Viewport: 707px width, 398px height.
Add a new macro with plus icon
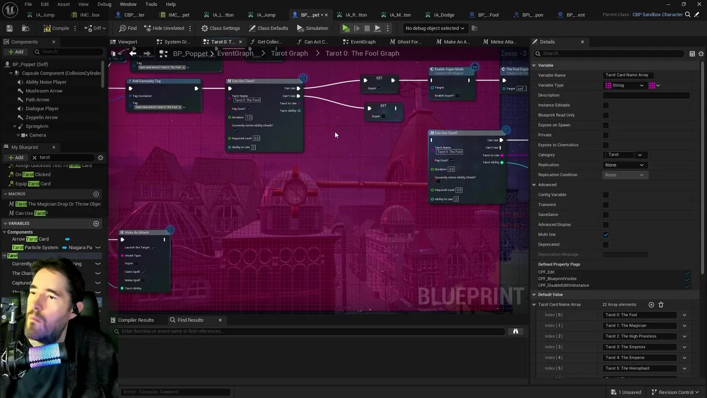pyautogui.click(x=96, y=194)
